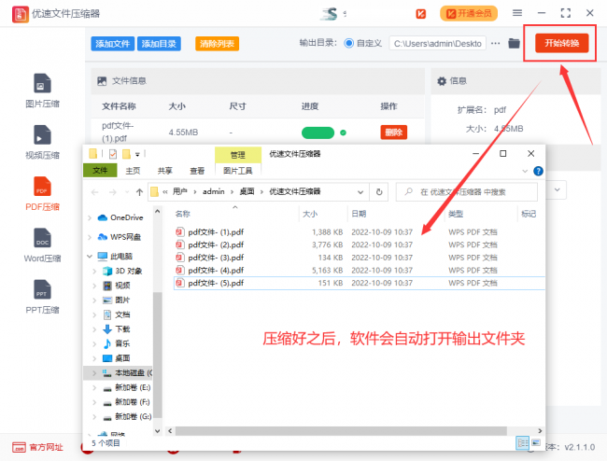Open the Explorer quick access toolbar dropdown

tap(137, 154)
